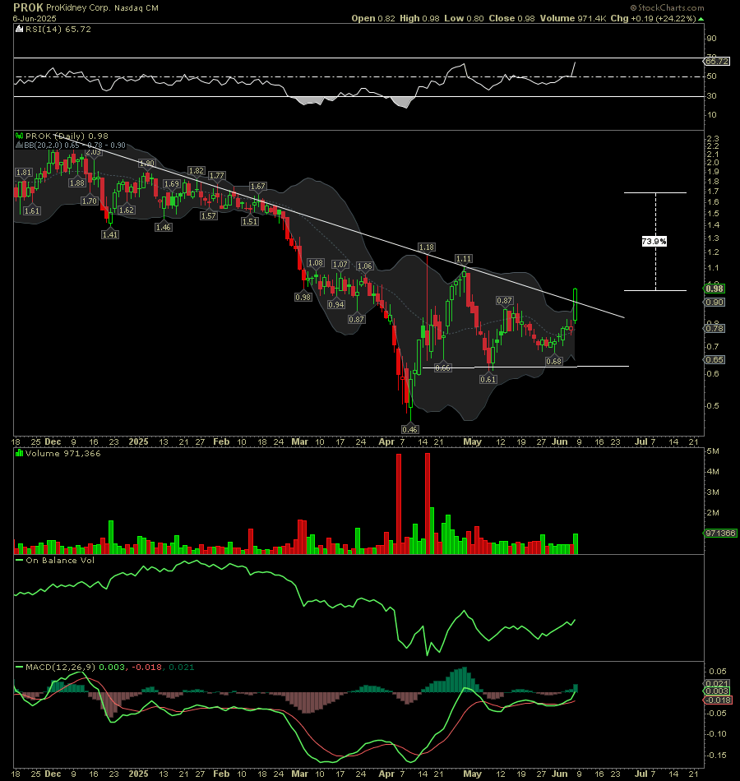The image size is (740, 781).
Task: Click the 73.9% target measurement label
Action: click(654, 242)
